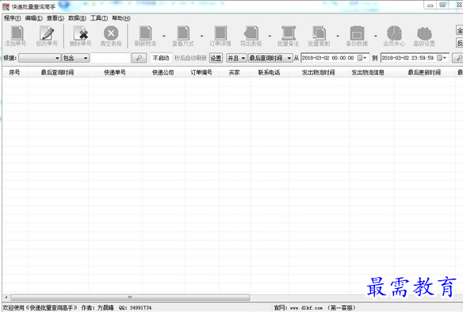Viewport: 463px width, 312px height.
Task: Open the calendar icon of the end date field
Action: coord(440,58)
